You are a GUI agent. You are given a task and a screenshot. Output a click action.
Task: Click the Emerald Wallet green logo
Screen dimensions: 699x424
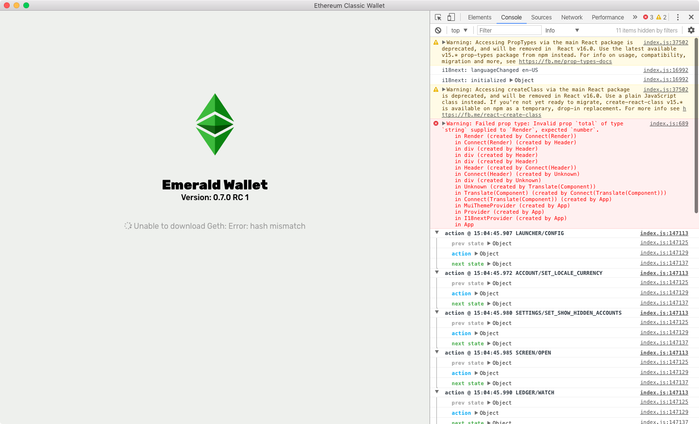click(x=215, y=124)
